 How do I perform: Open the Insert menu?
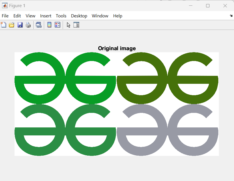point(46,16)
